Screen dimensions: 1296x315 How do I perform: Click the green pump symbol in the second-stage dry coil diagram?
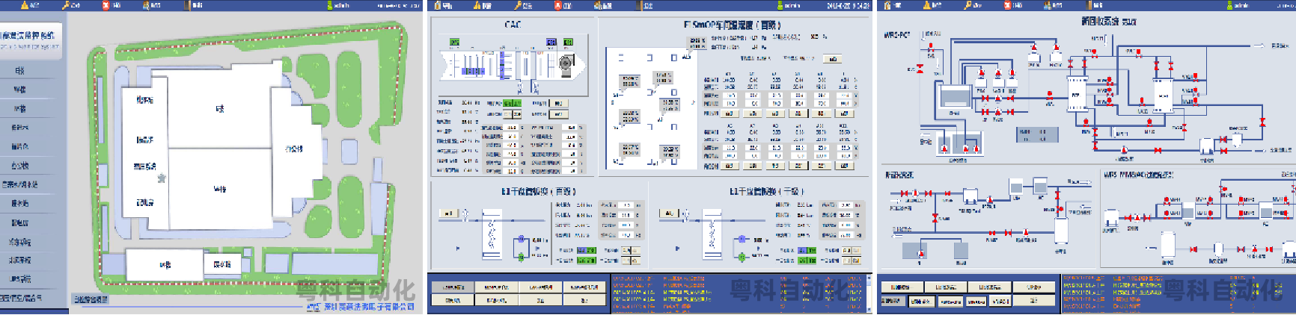coord(742,257)
